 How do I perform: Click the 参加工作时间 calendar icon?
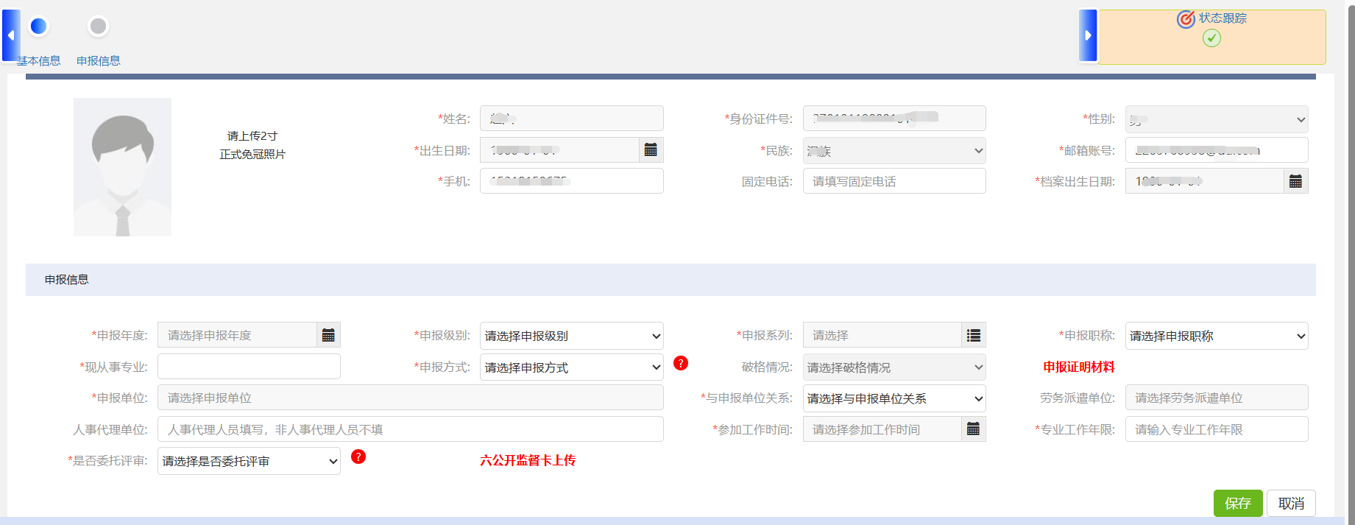click(x=973, y=429)
